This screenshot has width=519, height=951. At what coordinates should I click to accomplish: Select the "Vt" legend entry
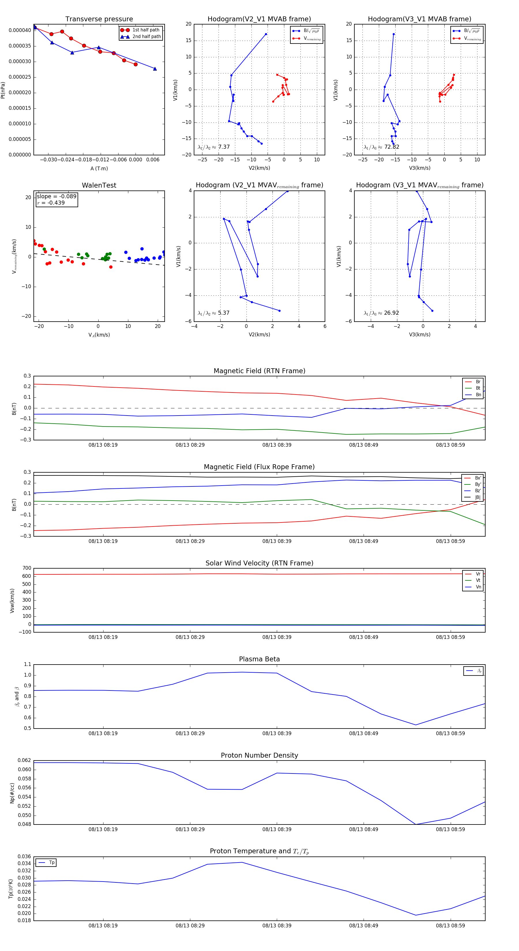click(x=473, y=580)
